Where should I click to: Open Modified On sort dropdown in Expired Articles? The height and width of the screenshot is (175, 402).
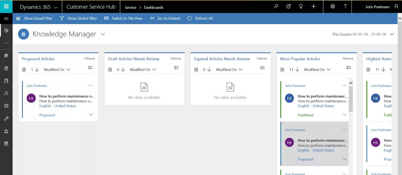(x=229, y=70)
